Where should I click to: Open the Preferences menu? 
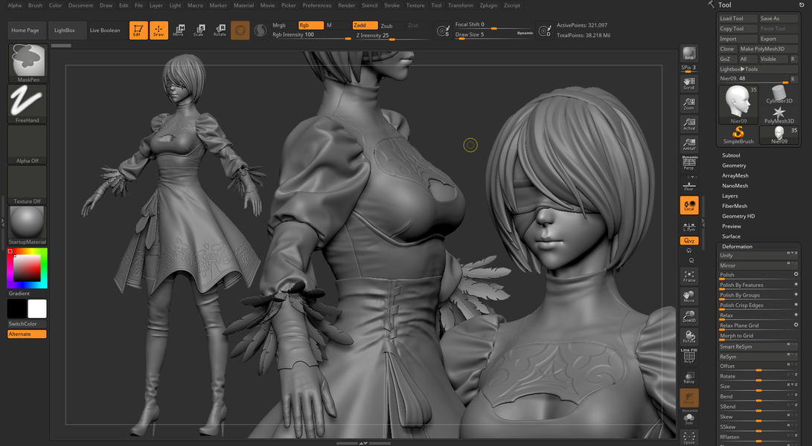317,5
